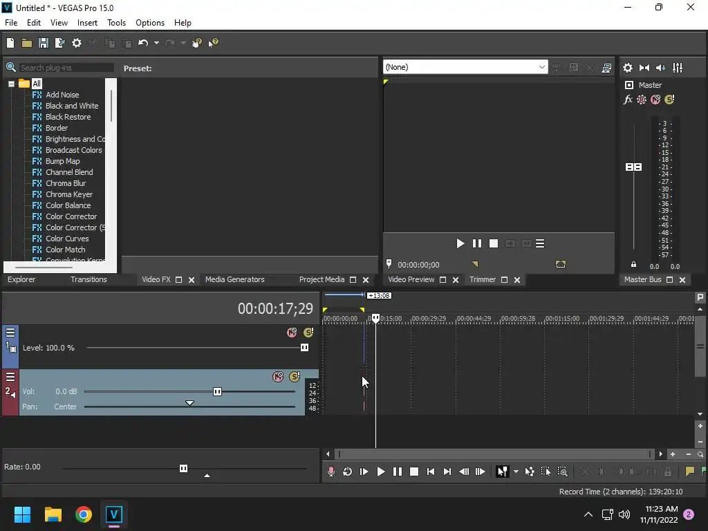Go to project start in transport
The image size is (708, 531).
tap(430, 472)
